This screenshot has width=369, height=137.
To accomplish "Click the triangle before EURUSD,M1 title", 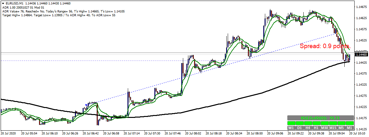I will pos(3,4).
